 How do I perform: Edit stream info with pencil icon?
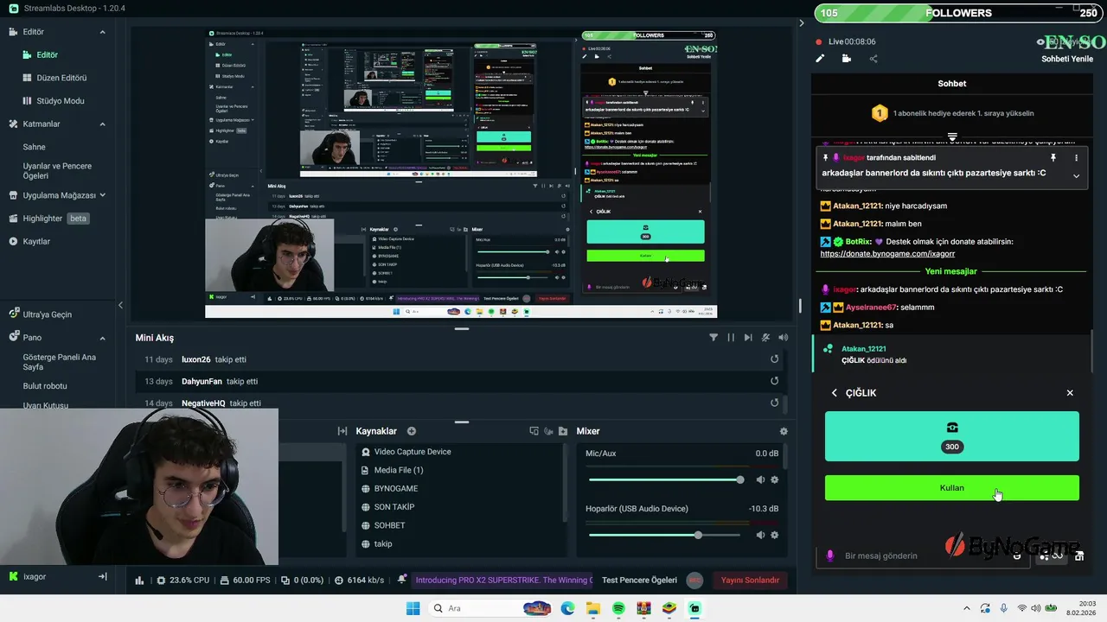820,59
